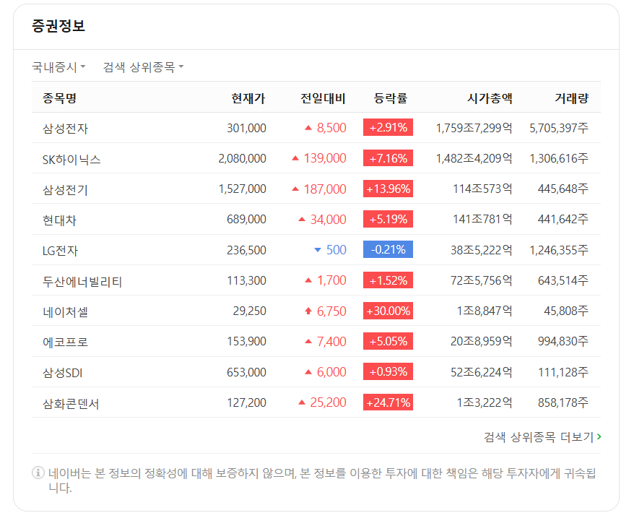629x513 pixels.
Task: Click the +5.05% badge for 에코프로
Action: pos(388,341)
